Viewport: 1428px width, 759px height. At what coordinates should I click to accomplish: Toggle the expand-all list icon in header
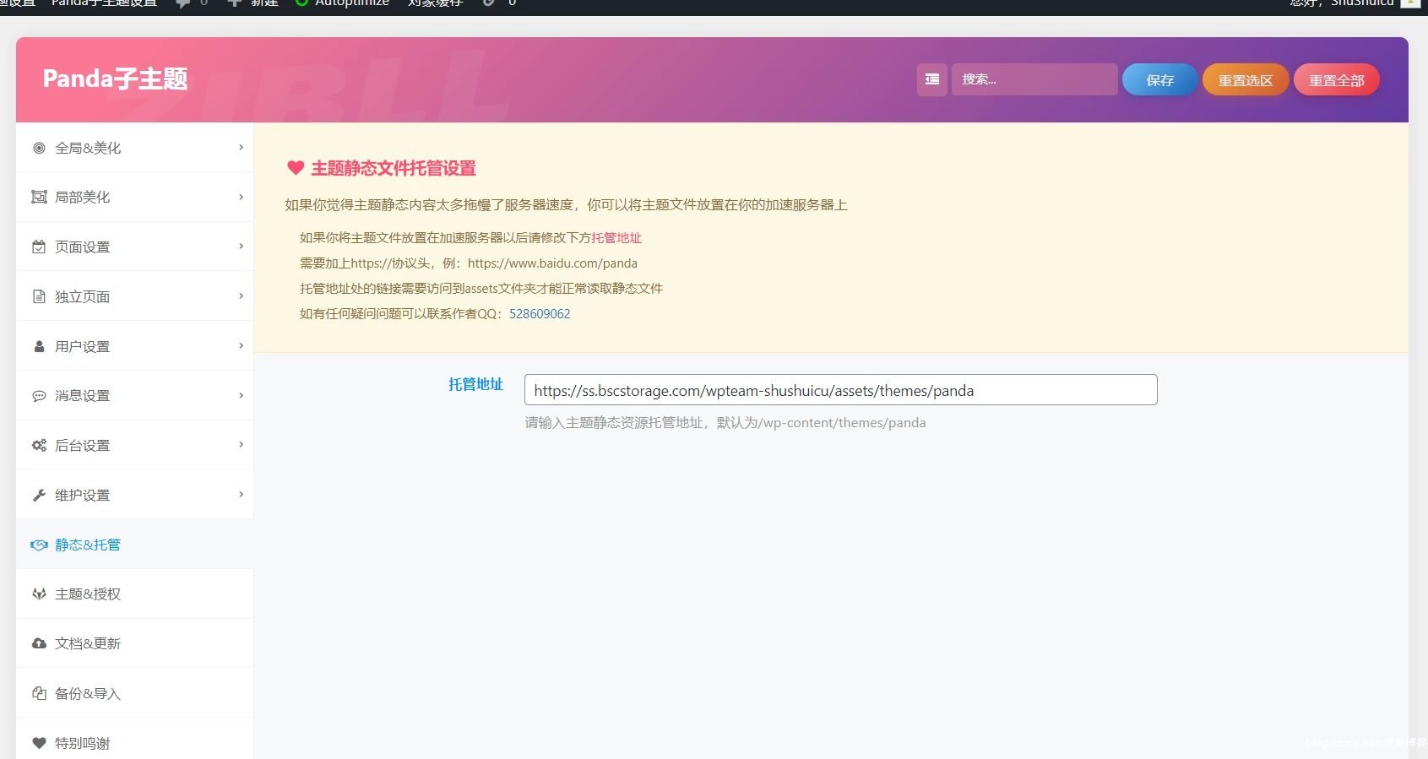pyautogui.click(x=932, y=79)
